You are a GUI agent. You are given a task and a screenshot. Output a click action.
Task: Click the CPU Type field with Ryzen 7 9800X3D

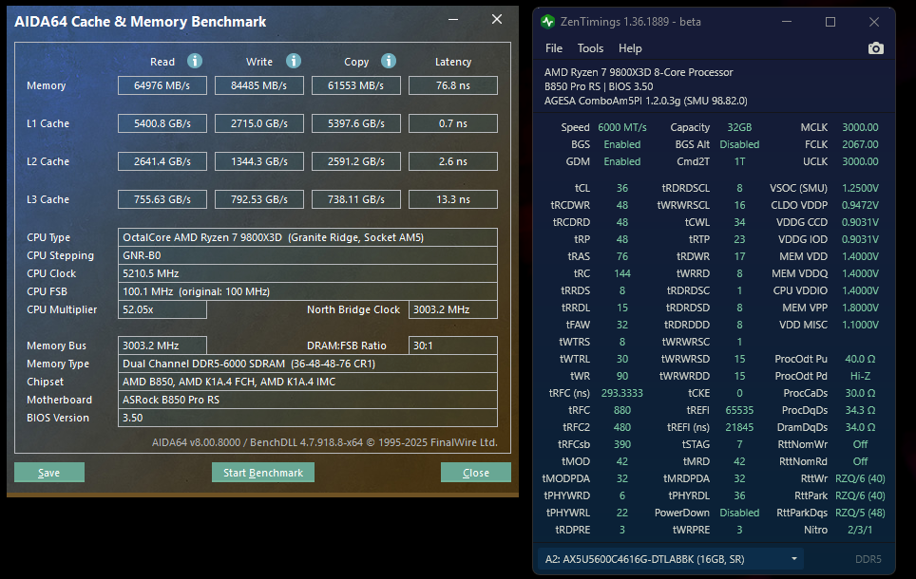point(308,237)
